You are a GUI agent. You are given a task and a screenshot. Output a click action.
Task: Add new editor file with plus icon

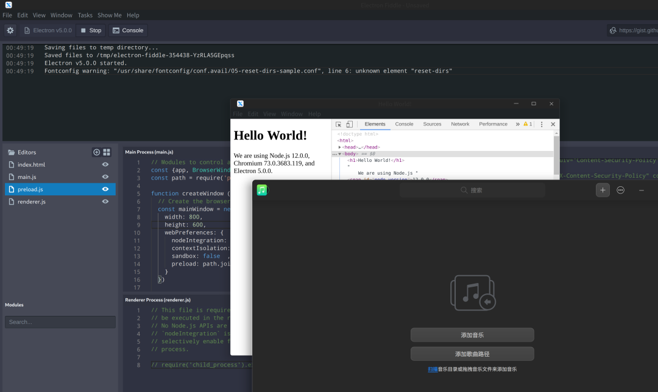pos(96,152)
